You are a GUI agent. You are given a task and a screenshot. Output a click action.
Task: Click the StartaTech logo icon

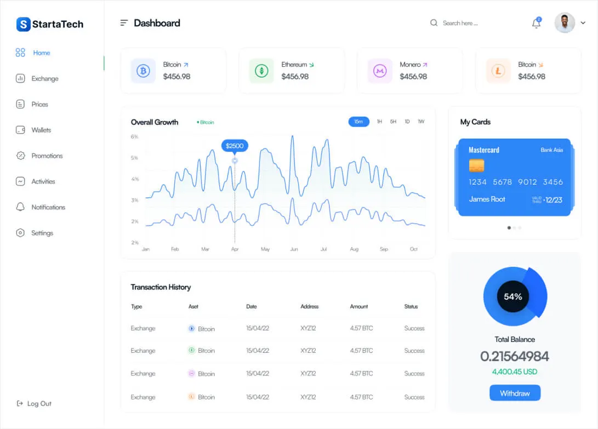[x=23, y=24]
